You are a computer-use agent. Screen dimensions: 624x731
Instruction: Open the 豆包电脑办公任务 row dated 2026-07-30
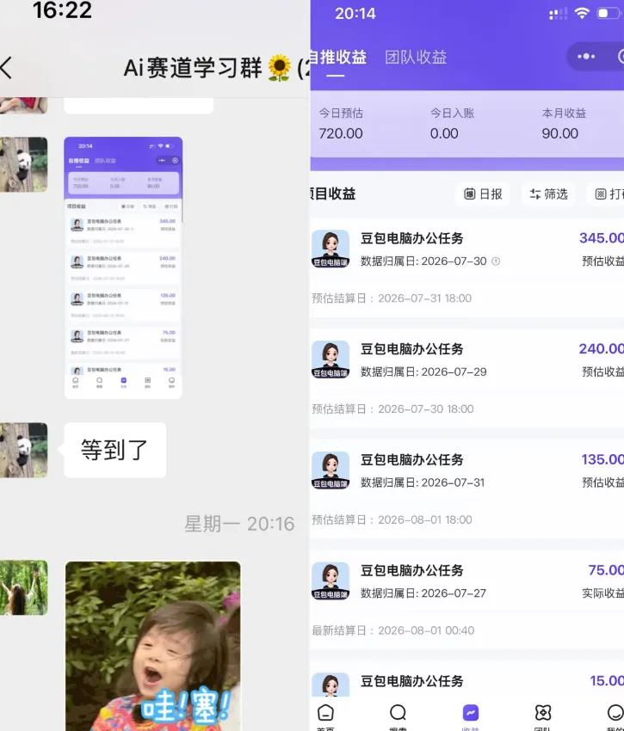coord(466,267)
